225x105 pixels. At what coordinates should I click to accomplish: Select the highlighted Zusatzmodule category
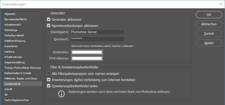pyautogui.click(x=23, y=84)
